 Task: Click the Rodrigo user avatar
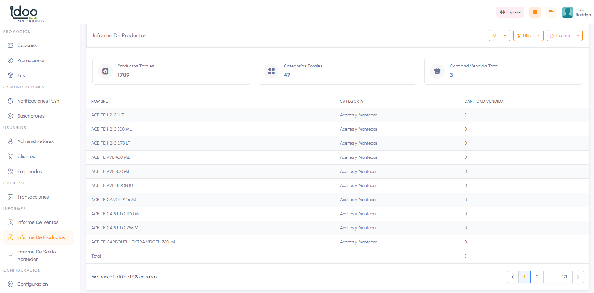(567, 12)
